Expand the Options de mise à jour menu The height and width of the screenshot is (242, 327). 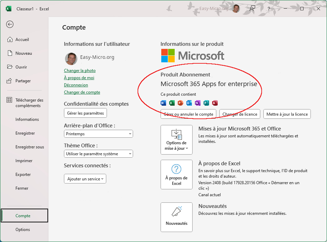(176, 140)
